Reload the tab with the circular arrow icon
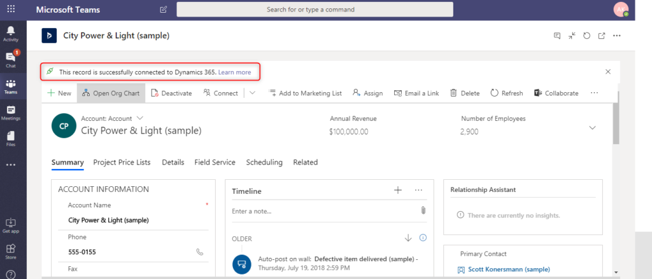Screen dimensions: 652x279 pyautogui.click(x=586, y=36)
